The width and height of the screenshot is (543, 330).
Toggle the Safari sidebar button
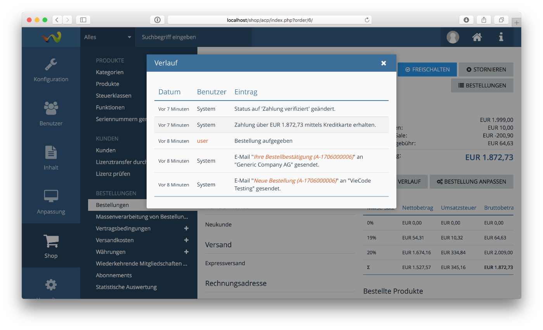pos(83,20)
